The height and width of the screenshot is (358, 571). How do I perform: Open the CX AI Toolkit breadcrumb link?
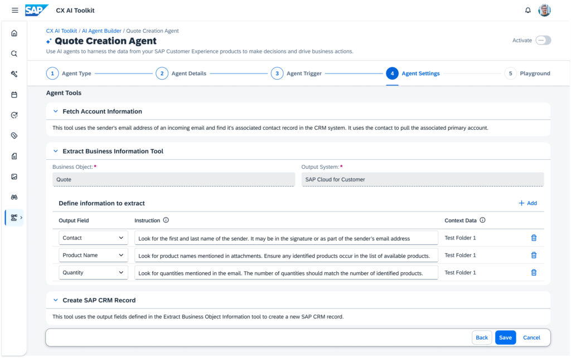point(61,31)
